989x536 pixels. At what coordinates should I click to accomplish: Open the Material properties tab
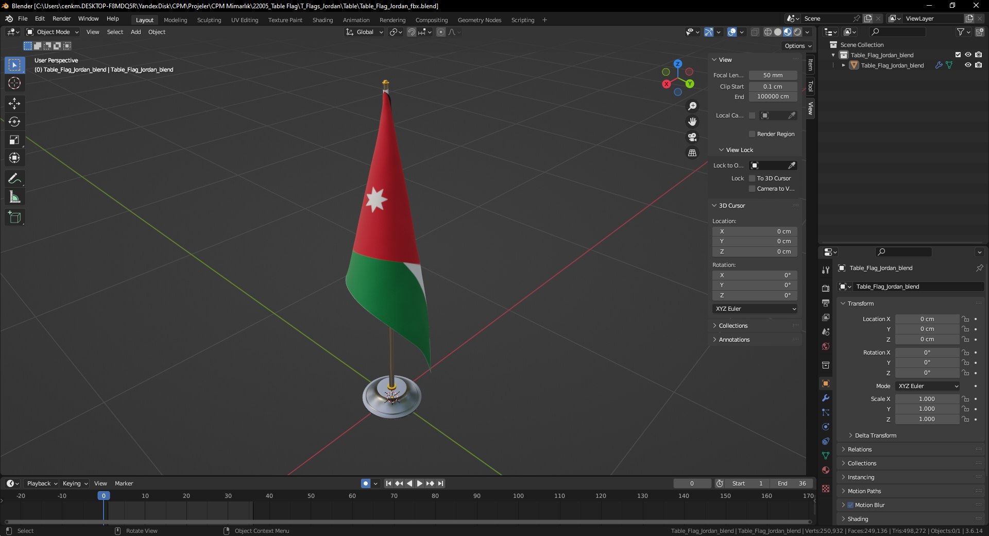tap(826, 470)
